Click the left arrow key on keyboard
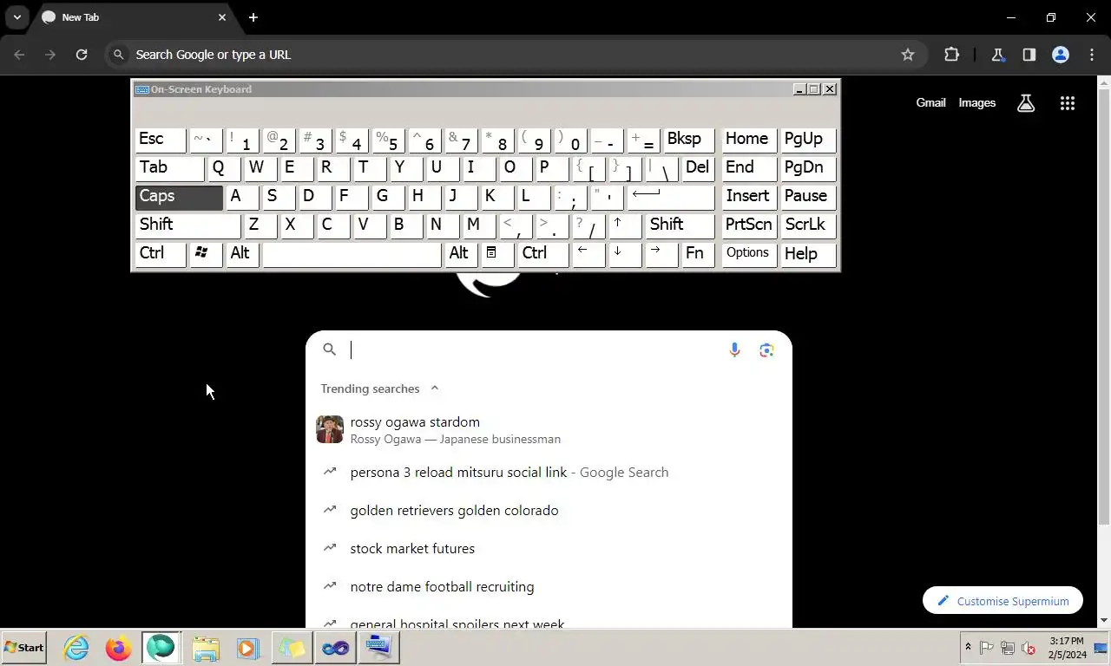 tap(588, 253)
